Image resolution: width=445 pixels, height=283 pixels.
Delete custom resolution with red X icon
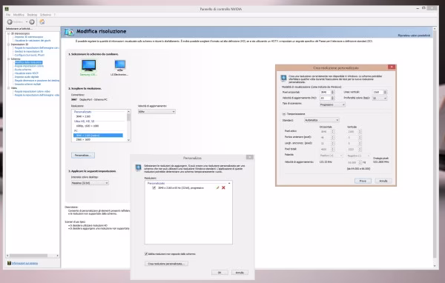pos(224,187)
